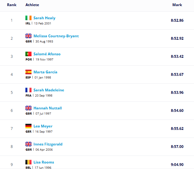This screenshot has height=169, width=194.
Task: Click the France flag beside Sarah Madeleine
Action: pos(28,90)
